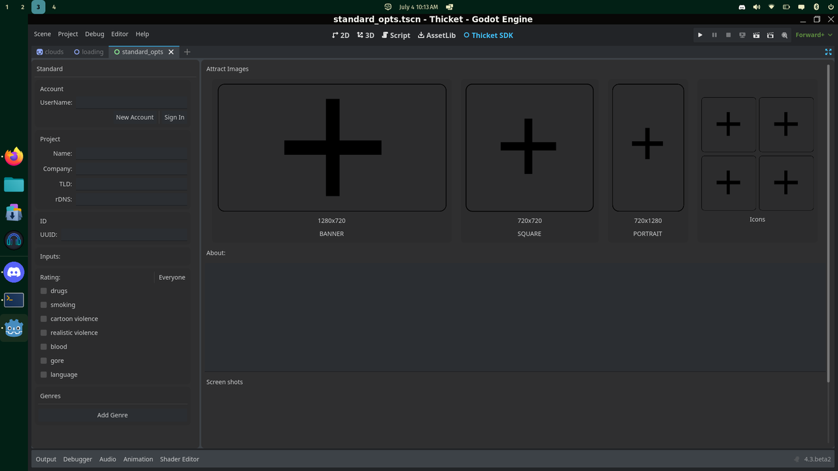Add the first icon in Icons grid
838x471 pixels.
(x=729, y=124)
